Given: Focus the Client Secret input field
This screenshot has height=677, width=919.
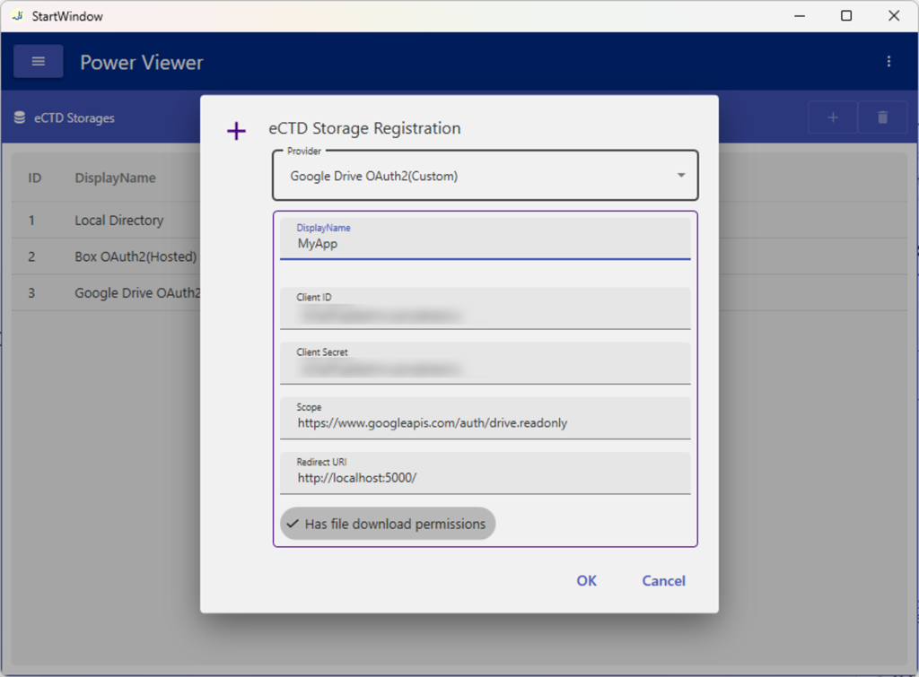Looking at the screenshot, I should tap(485, 369).
